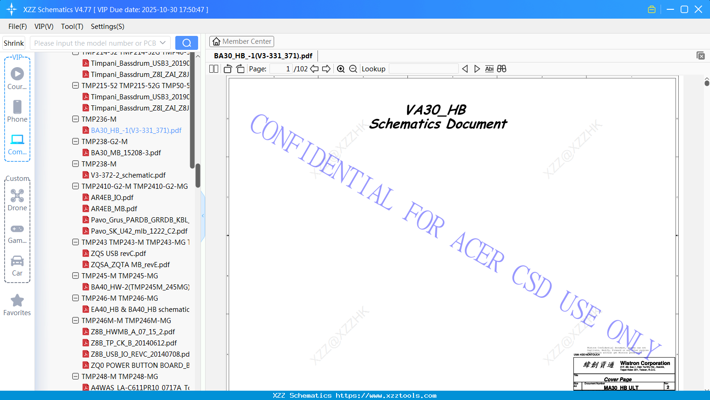Zoom out of the schematic
This screenshot has height=400, width=710.
[x=353, y=69]
